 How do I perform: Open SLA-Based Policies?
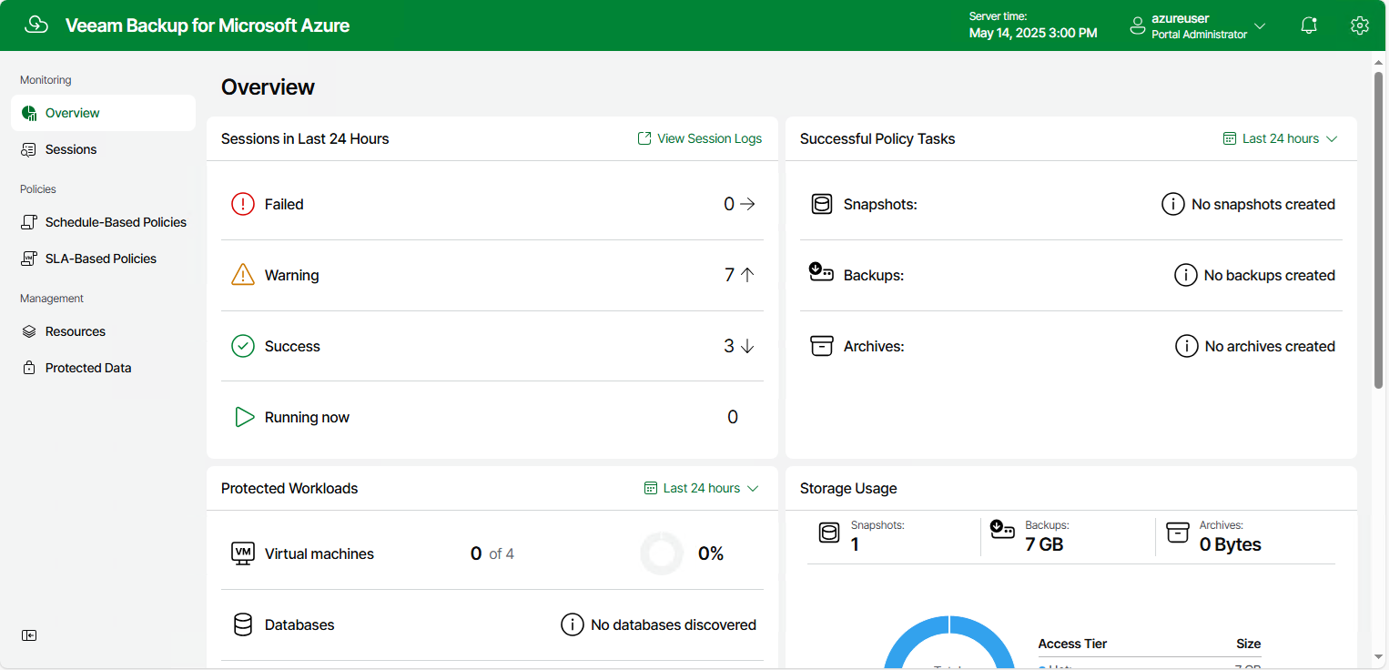coord(103,259)
